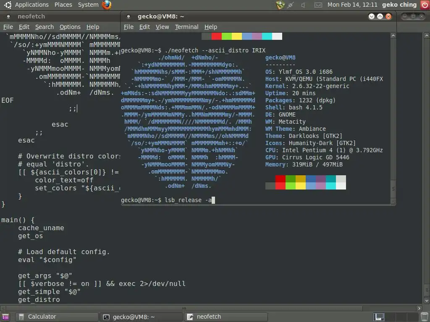Open the Trash icon in bottom panel
Screen dimensions: 430x322
(x=424, y=317)
